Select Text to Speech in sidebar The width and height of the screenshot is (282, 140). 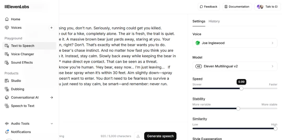[23, 46]
